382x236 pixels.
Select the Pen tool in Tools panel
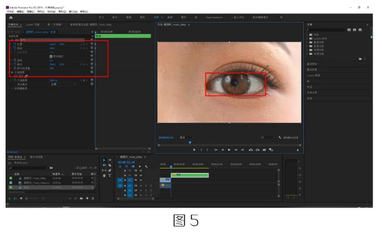point(110,170)
